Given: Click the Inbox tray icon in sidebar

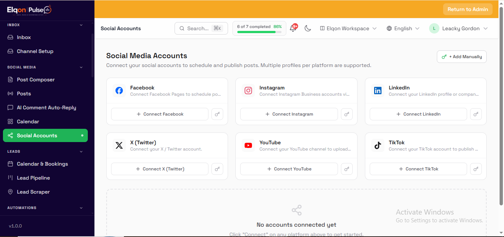Looking at the screenshot, I should point(10,37).
